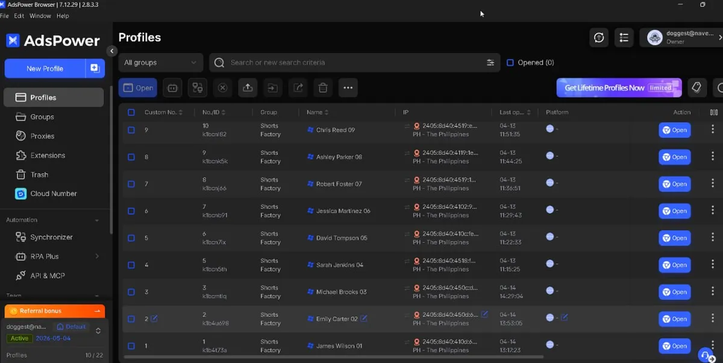This screenshot has height=363, width=723.
Task: Expand the account switcher arrows in sidebar
Action: (x=98, y=331)
